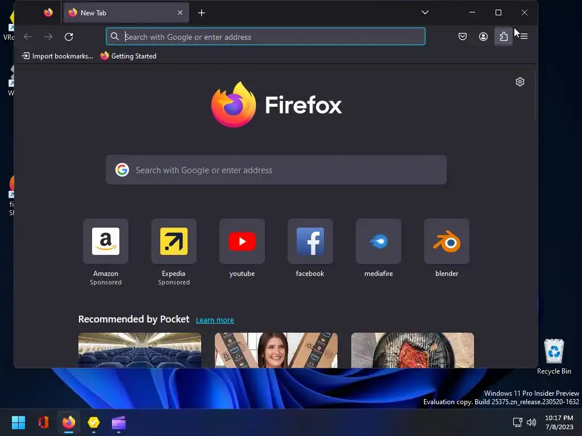582x436 pixels.
Task: Click the center Google search box
Action: (x=276, y=170)
